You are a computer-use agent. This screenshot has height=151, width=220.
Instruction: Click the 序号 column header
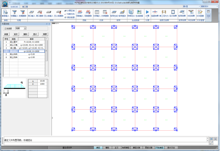6,39
